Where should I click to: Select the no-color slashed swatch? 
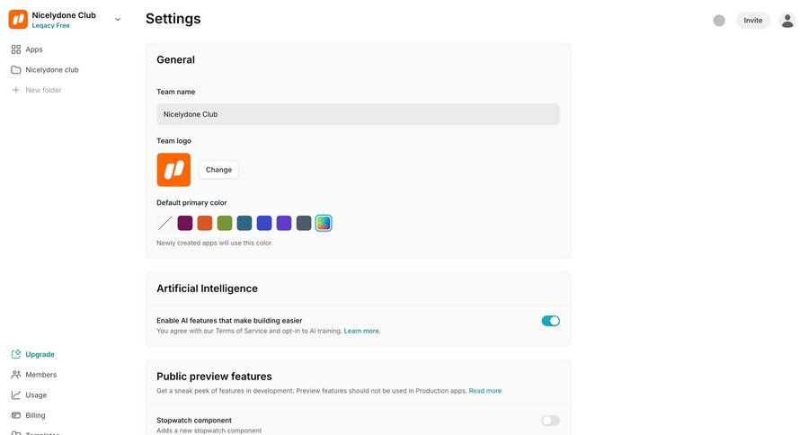point(165,223)
